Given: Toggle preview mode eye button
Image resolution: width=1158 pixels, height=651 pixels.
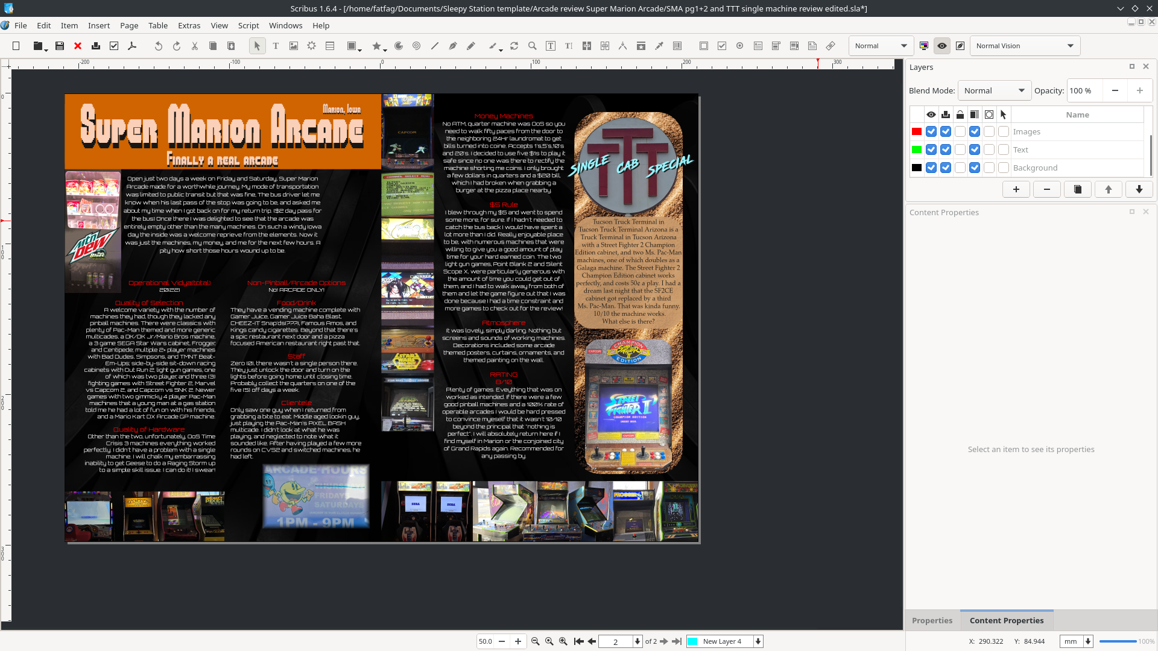Looking at the screenshot, I should (942, 46).
